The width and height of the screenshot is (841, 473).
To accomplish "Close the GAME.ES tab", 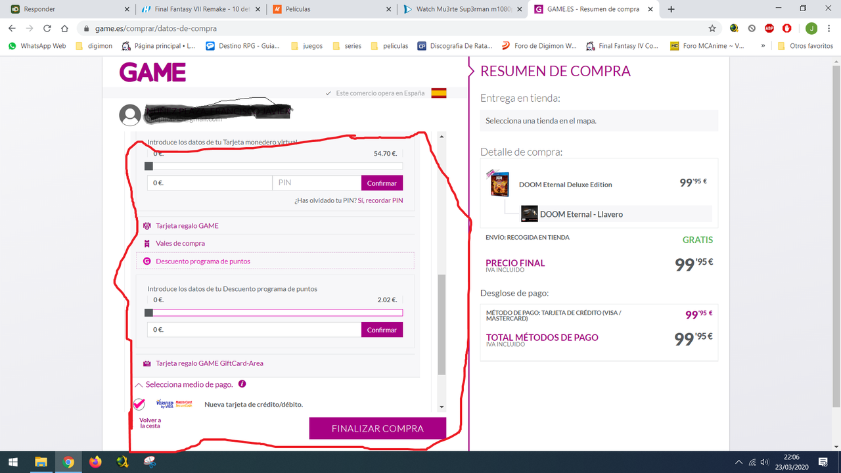I will tap(650, 9).
